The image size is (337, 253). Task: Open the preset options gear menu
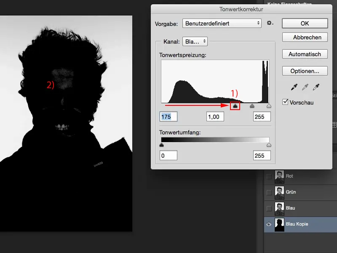pyautogui.click(x=270, y=23)
